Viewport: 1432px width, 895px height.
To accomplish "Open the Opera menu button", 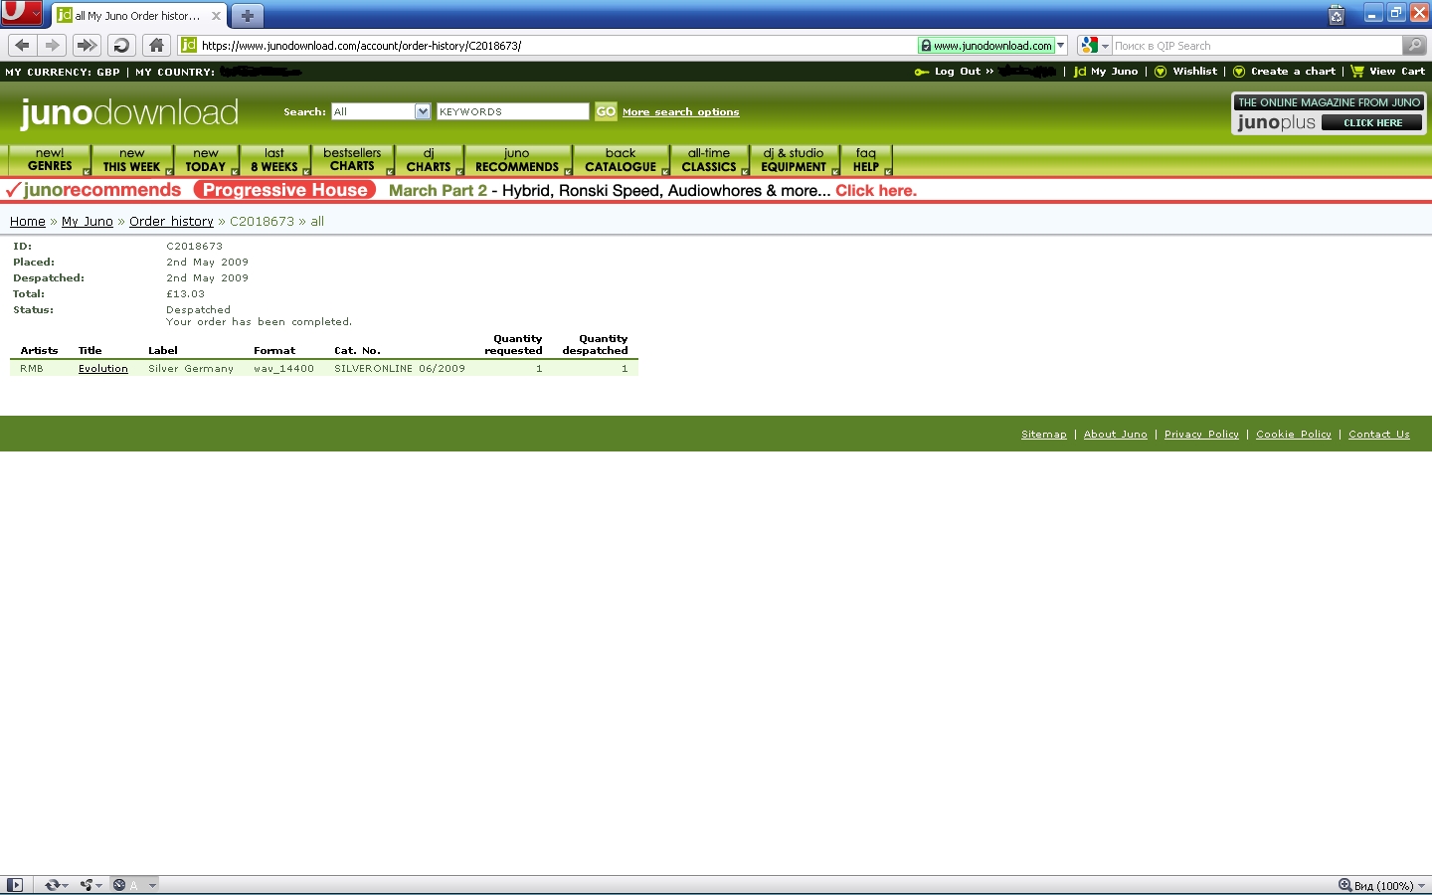I will pos(21,14).
